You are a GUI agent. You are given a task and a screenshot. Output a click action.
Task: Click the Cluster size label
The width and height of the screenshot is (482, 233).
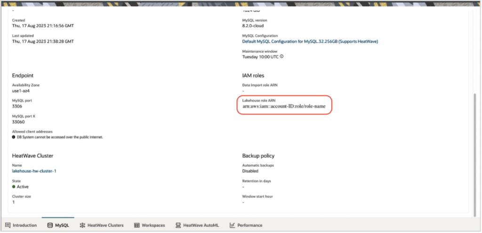(x=21, y=196)
